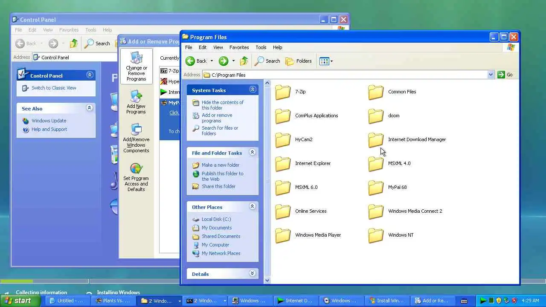Go to My Network Places

(x=216, y=253)
